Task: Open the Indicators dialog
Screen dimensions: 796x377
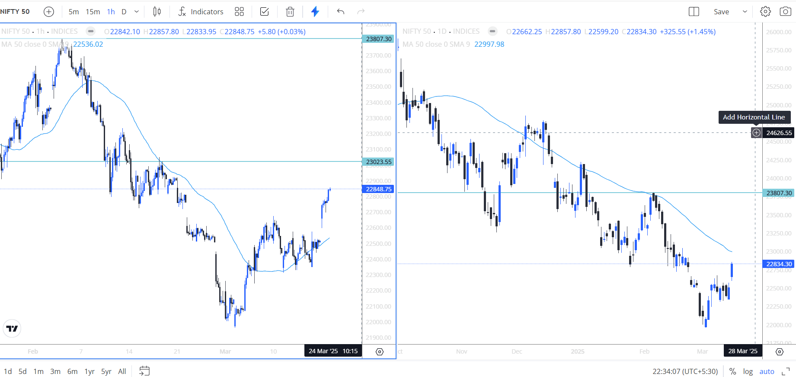Action: pos(201,12)
